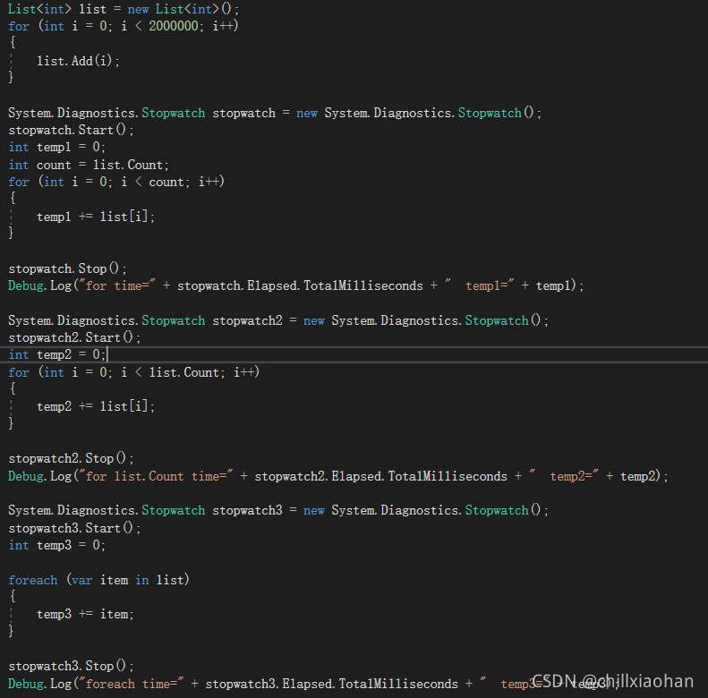
Task: Click the 'foreach (var item in list)' line
Action: click(98, 580)
